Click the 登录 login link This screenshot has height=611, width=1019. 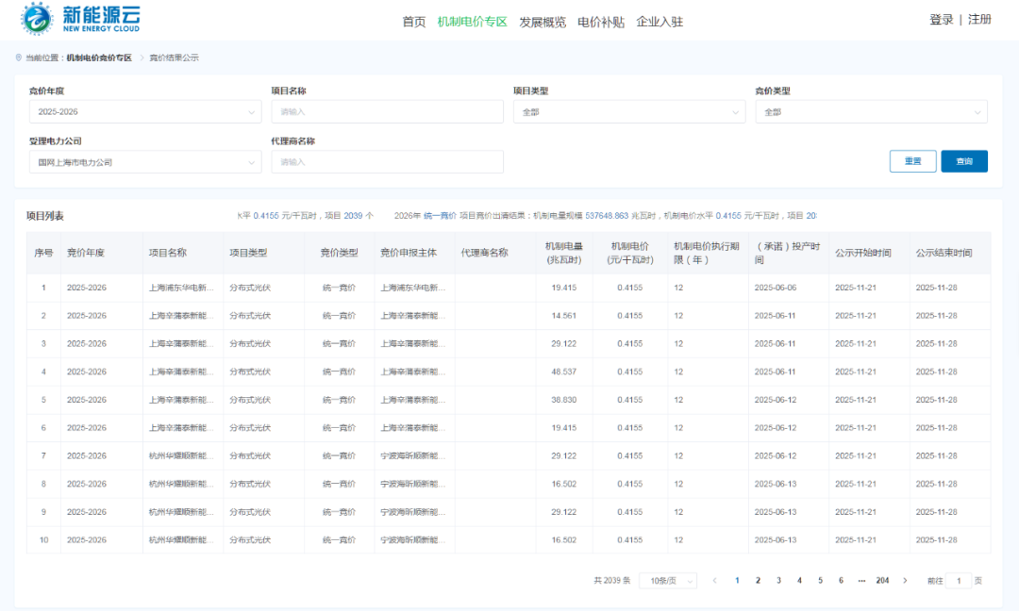[x=941, y=20]
